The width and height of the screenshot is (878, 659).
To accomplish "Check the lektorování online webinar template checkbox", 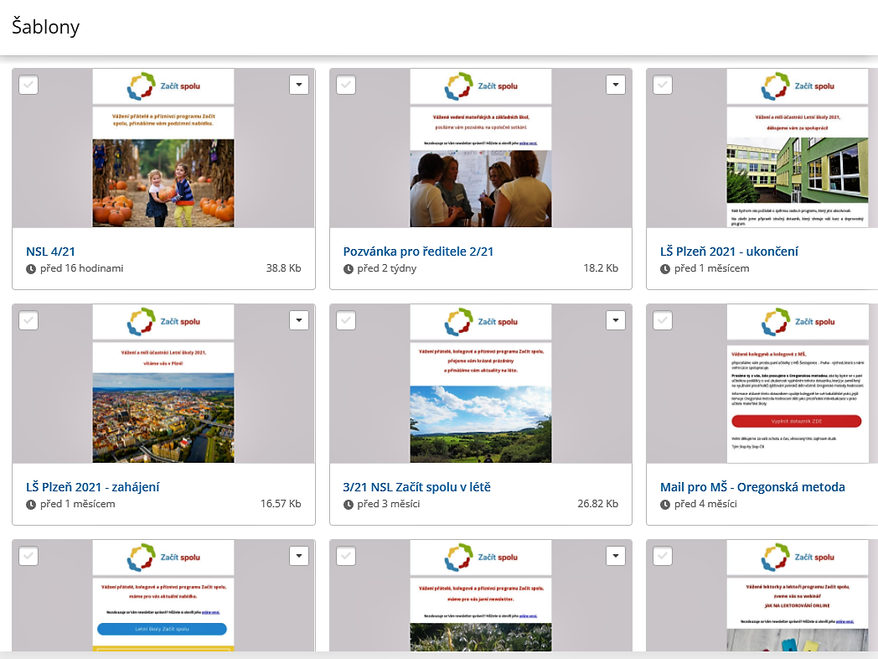I will click(x=663, y=556).
